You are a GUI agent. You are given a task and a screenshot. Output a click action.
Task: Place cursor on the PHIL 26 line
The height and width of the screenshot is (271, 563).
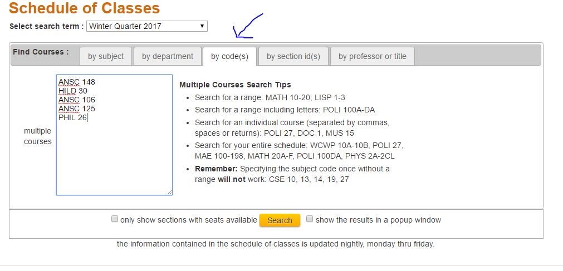click(x=73, y=117)
